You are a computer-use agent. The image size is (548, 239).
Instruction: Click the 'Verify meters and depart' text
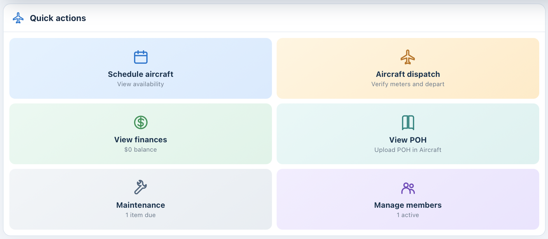pos(408,84)
